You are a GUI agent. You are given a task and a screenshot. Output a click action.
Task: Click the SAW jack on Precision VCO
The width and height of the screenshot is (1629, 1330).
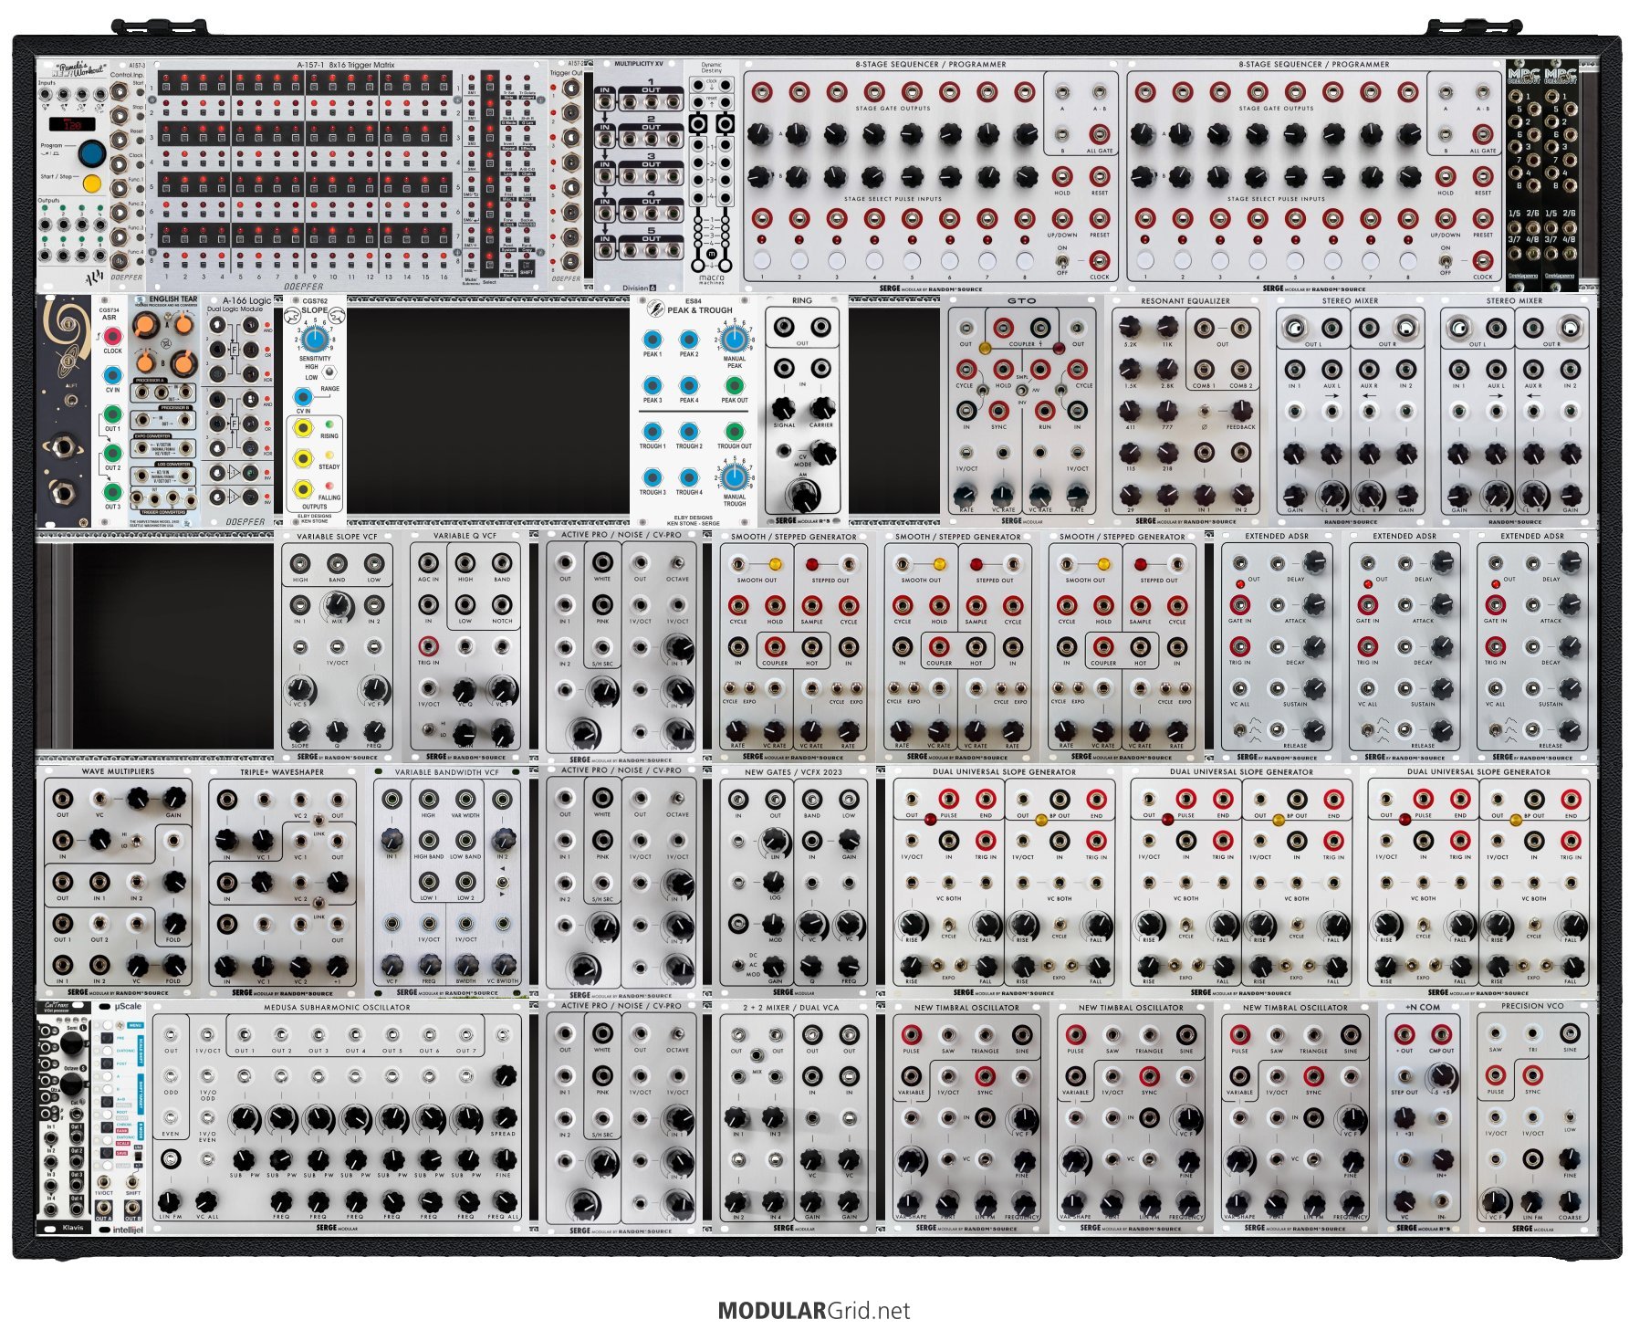point(1496,1034)
